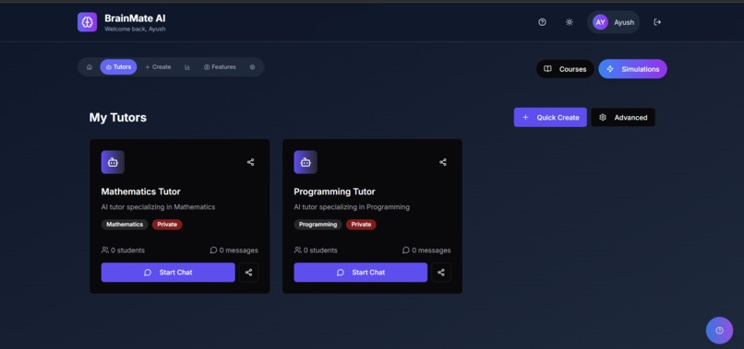Open the Programming Tutor title

tap(334, 192)
